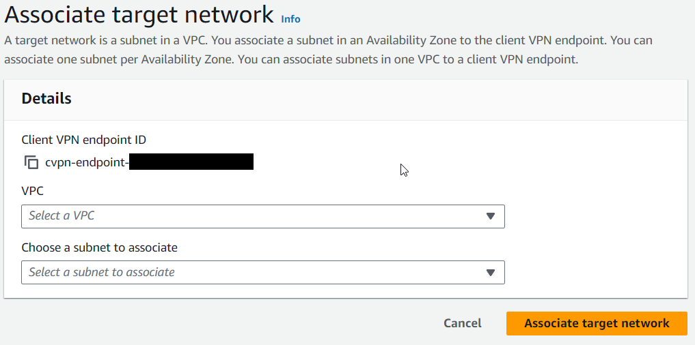This screenshot has height=345, width=695.
Task: Click the Details section header
Action: [46, 98]
